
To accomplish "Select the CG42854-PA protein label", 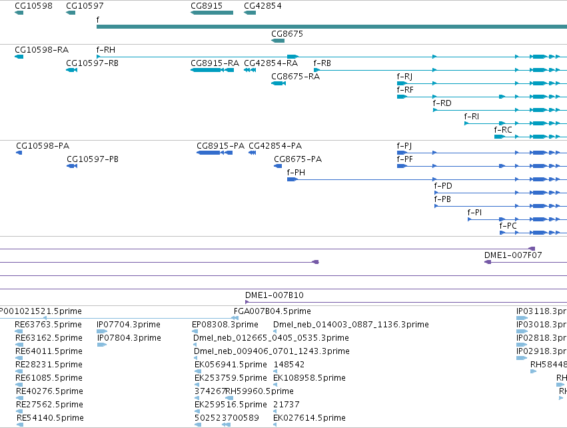I will pos(275,146).
